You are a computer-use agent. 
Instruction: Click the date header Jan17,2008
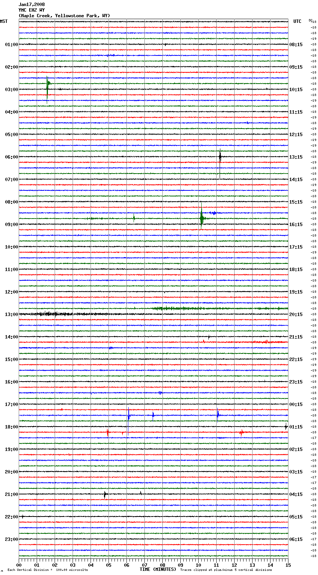coord(31,4)
